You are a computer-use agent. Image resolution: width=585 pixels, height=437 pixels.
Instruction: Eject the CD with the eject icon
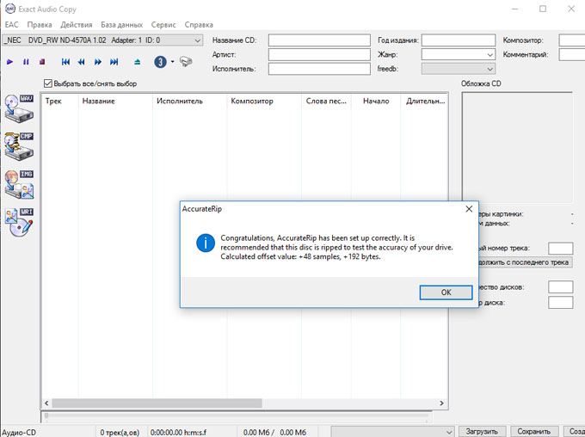pos(137,62)
